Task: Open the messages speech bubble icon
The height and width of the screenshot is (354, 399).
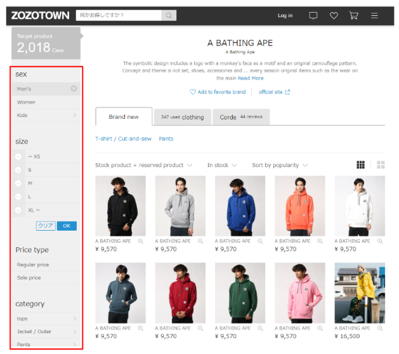Action: tap(313, 15)
